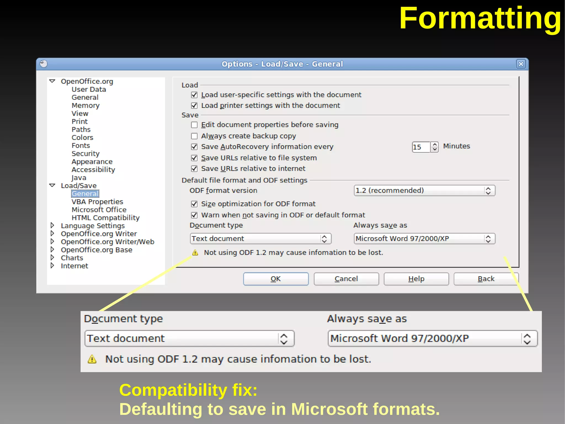This screenshot has height=424, width=565.
Task: Collapse the Load/Save tree node
Action: pos(52,185)
